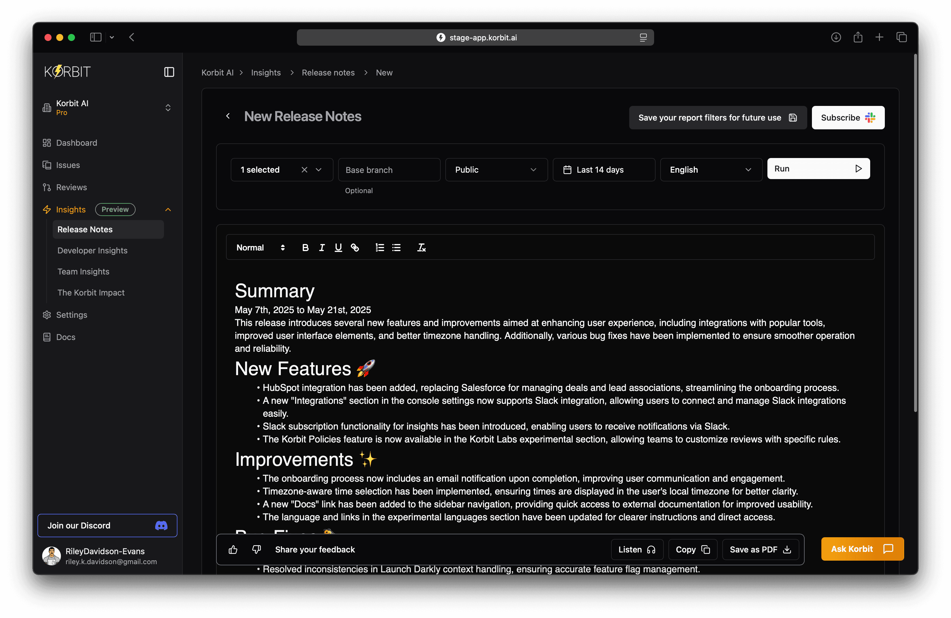Collapse the Insights section chevron
The image size is (951, 618).
[x=168, y=210]
